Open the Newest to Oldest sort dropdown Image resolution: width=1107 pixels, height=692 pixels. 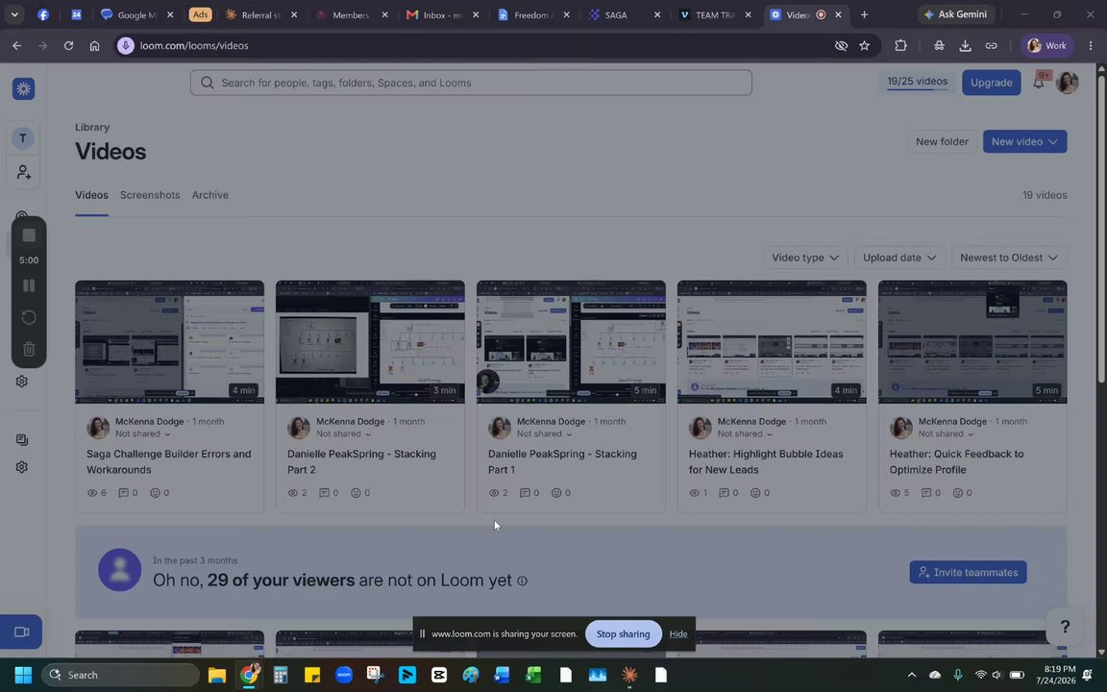(1009, 258)
